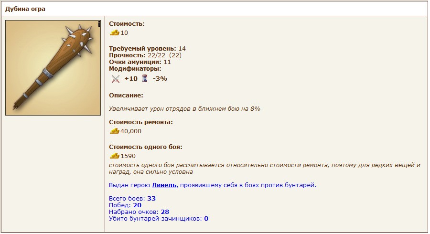Click the 'Стоимость:' label

pyautogui.click(x=127, y=24)
